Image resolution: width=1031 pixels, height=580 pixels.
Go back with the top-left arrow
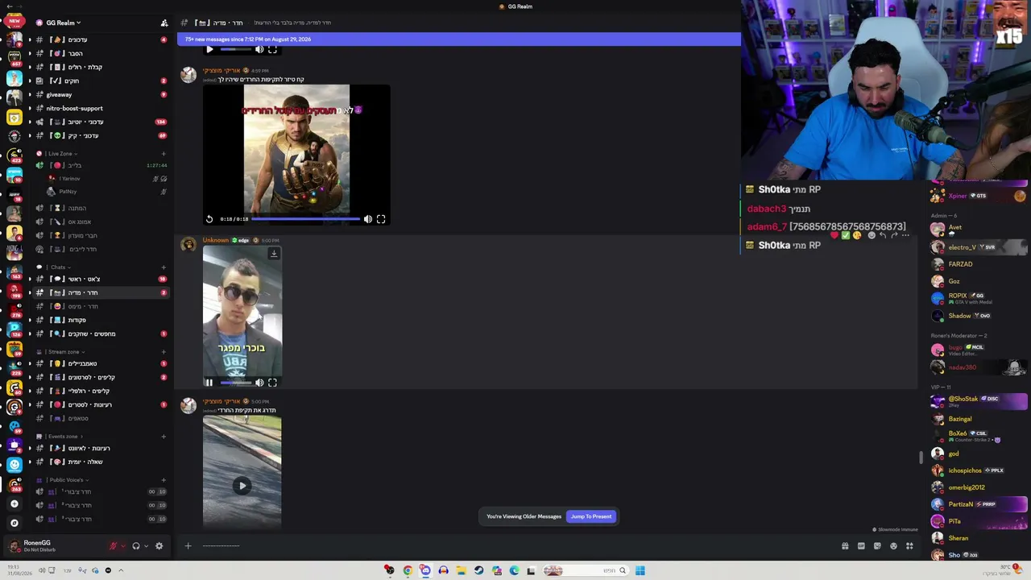click(9, 6)
